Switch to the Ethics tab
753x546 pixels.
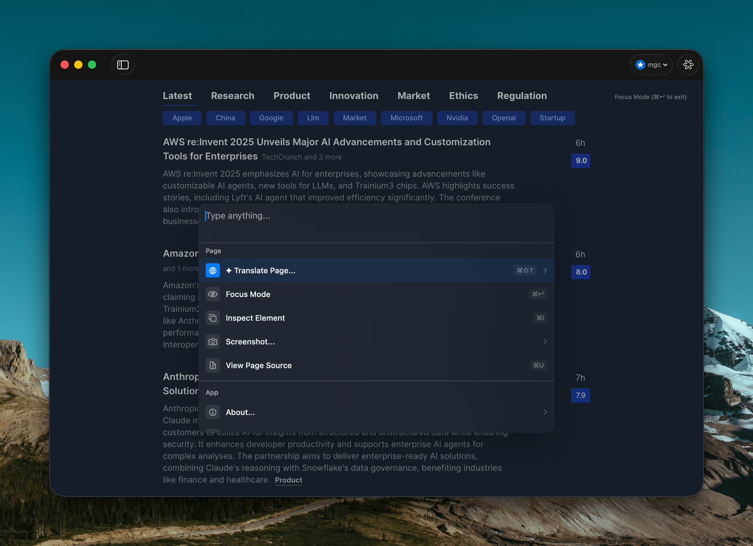pyautogui.click(x=463, y=96)
